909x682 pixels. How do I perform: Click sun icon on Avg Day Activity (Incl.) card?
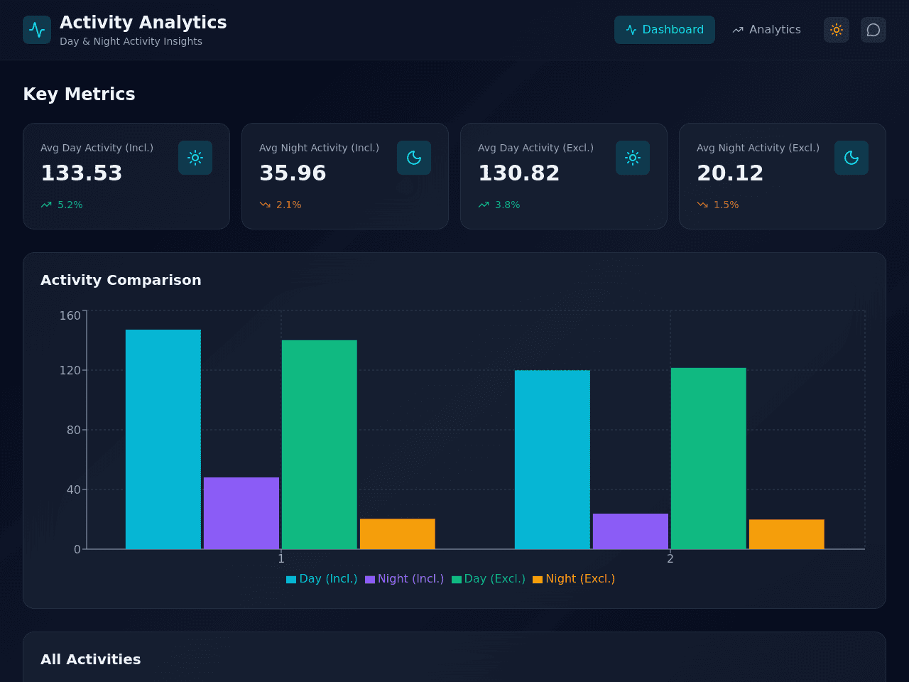tap(195, 158)
